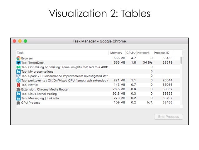Viewport: 199px width, 150px height.
Task: Click the Twitter icon for TweetDeck tab
Action: pyautogui.click(x=18, y=63)
